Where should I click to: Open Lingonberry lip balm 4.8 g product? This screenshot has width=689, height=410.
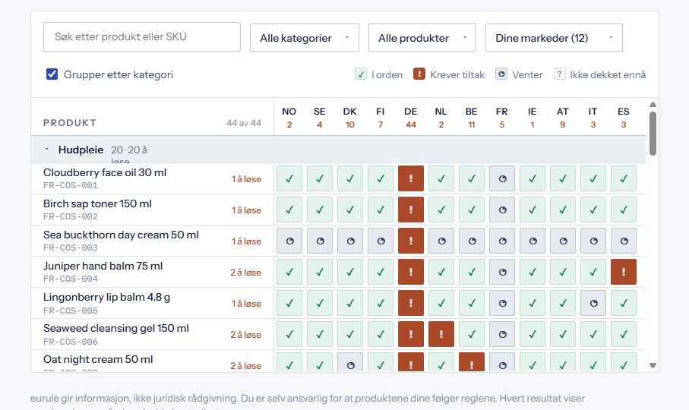(107, 297)
